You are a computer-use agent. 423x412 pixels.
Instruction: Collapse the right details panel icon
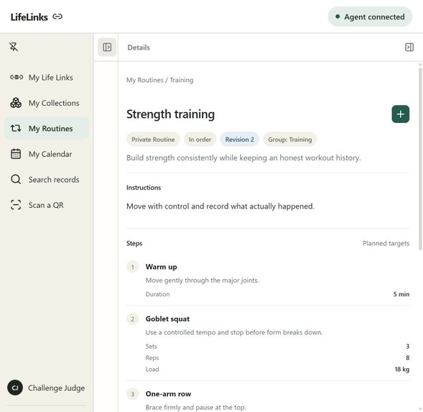click(x=409, y=47)
